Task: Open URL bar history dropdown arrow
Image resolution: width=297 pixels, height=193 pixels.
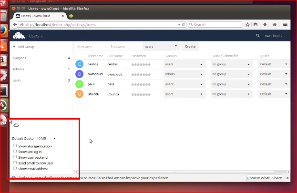Action: tap(179, 25)
